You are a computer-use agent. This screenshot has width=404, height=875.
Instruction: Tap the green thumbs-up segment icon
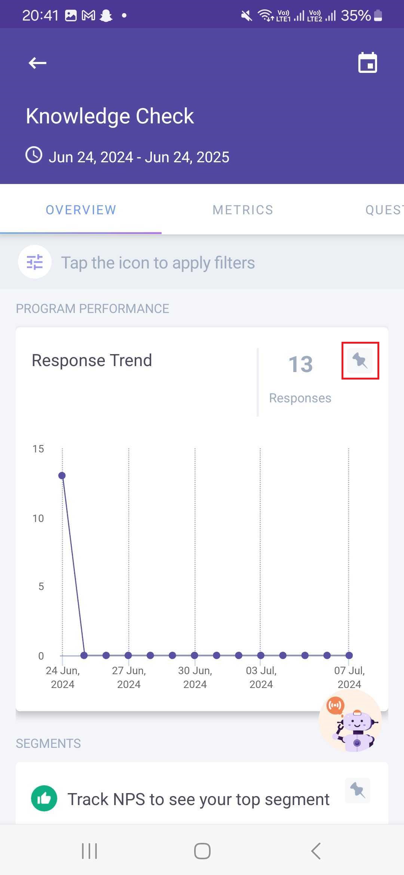(x=44, y=798)
